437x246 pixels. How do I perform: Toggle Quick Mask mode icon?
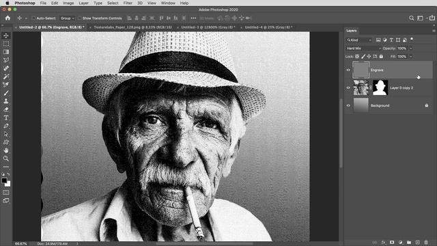(x=6, y=193)
